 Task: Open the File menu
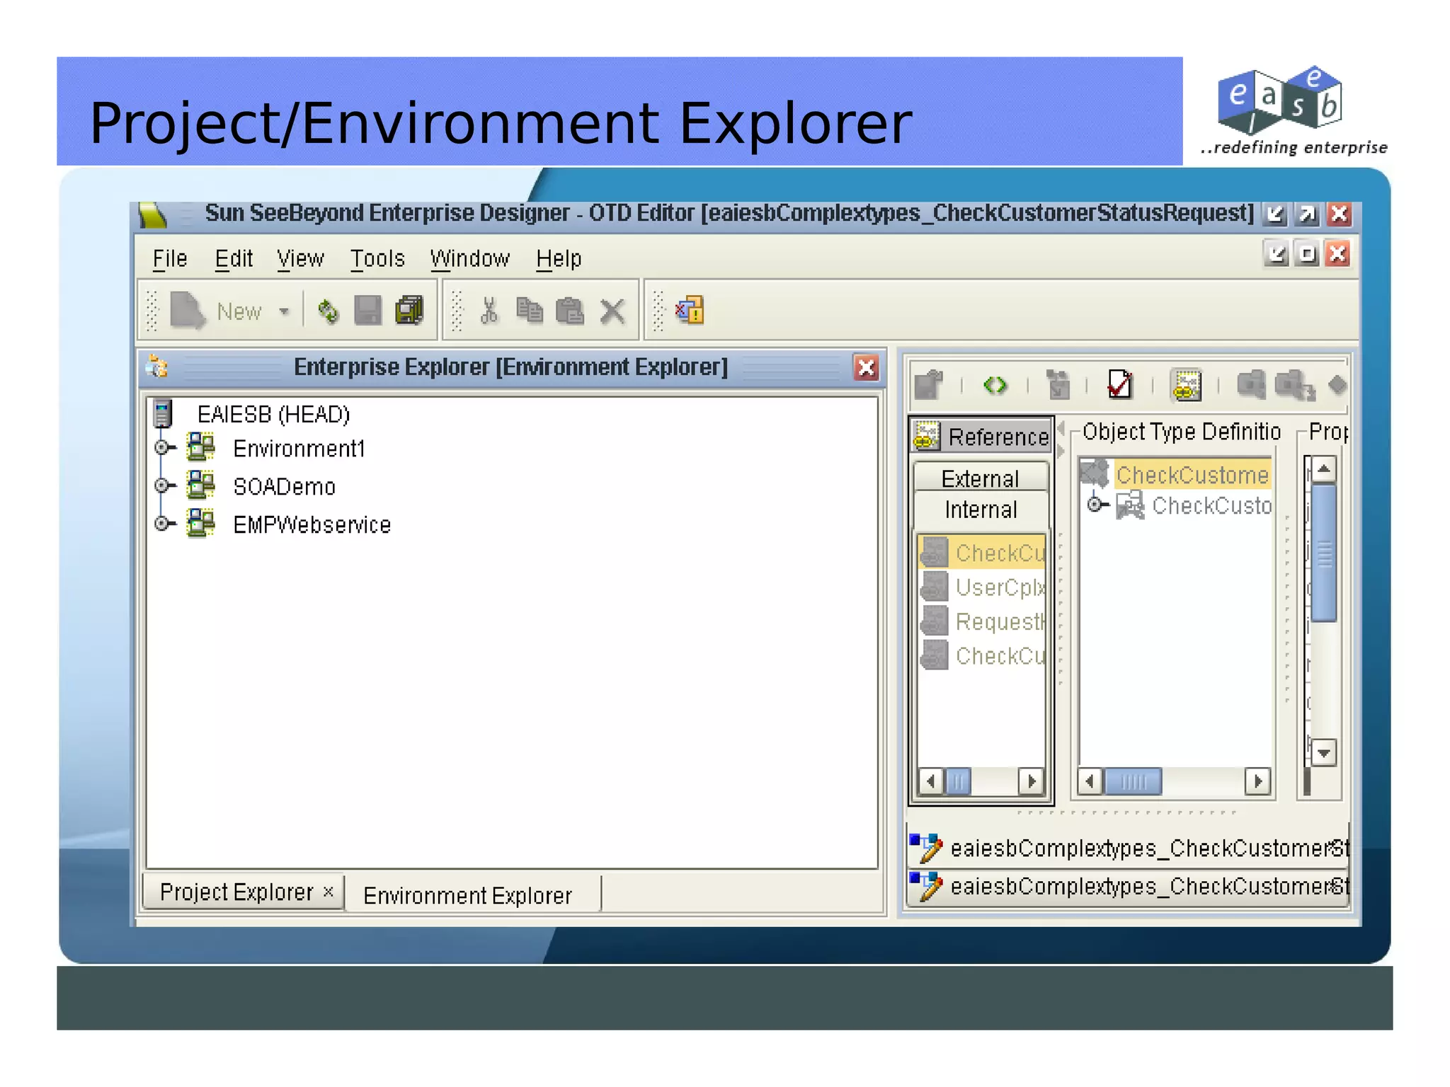click(x=170, y=259)
